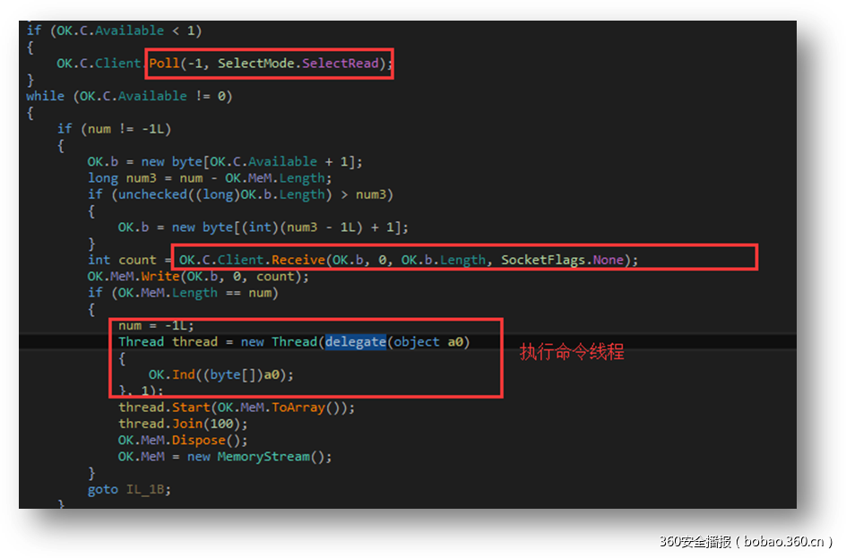The image size is (846, 558).
Task: Click the while keyword
Action: pos(45,96)
